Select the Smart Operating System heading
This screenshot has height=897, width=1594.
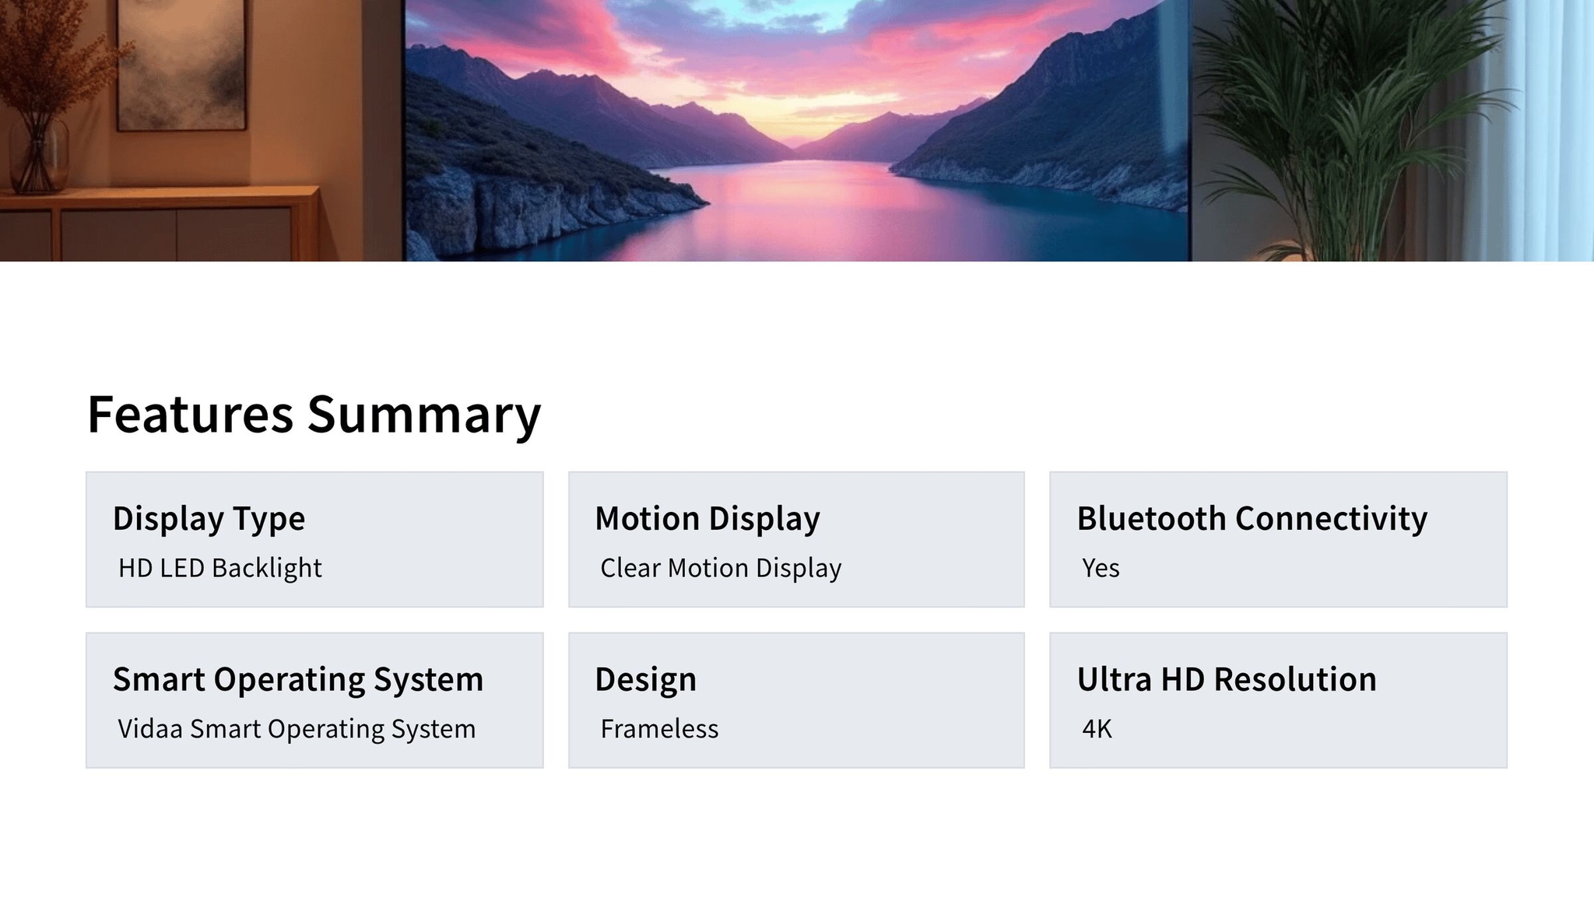(x=297, y=679)
